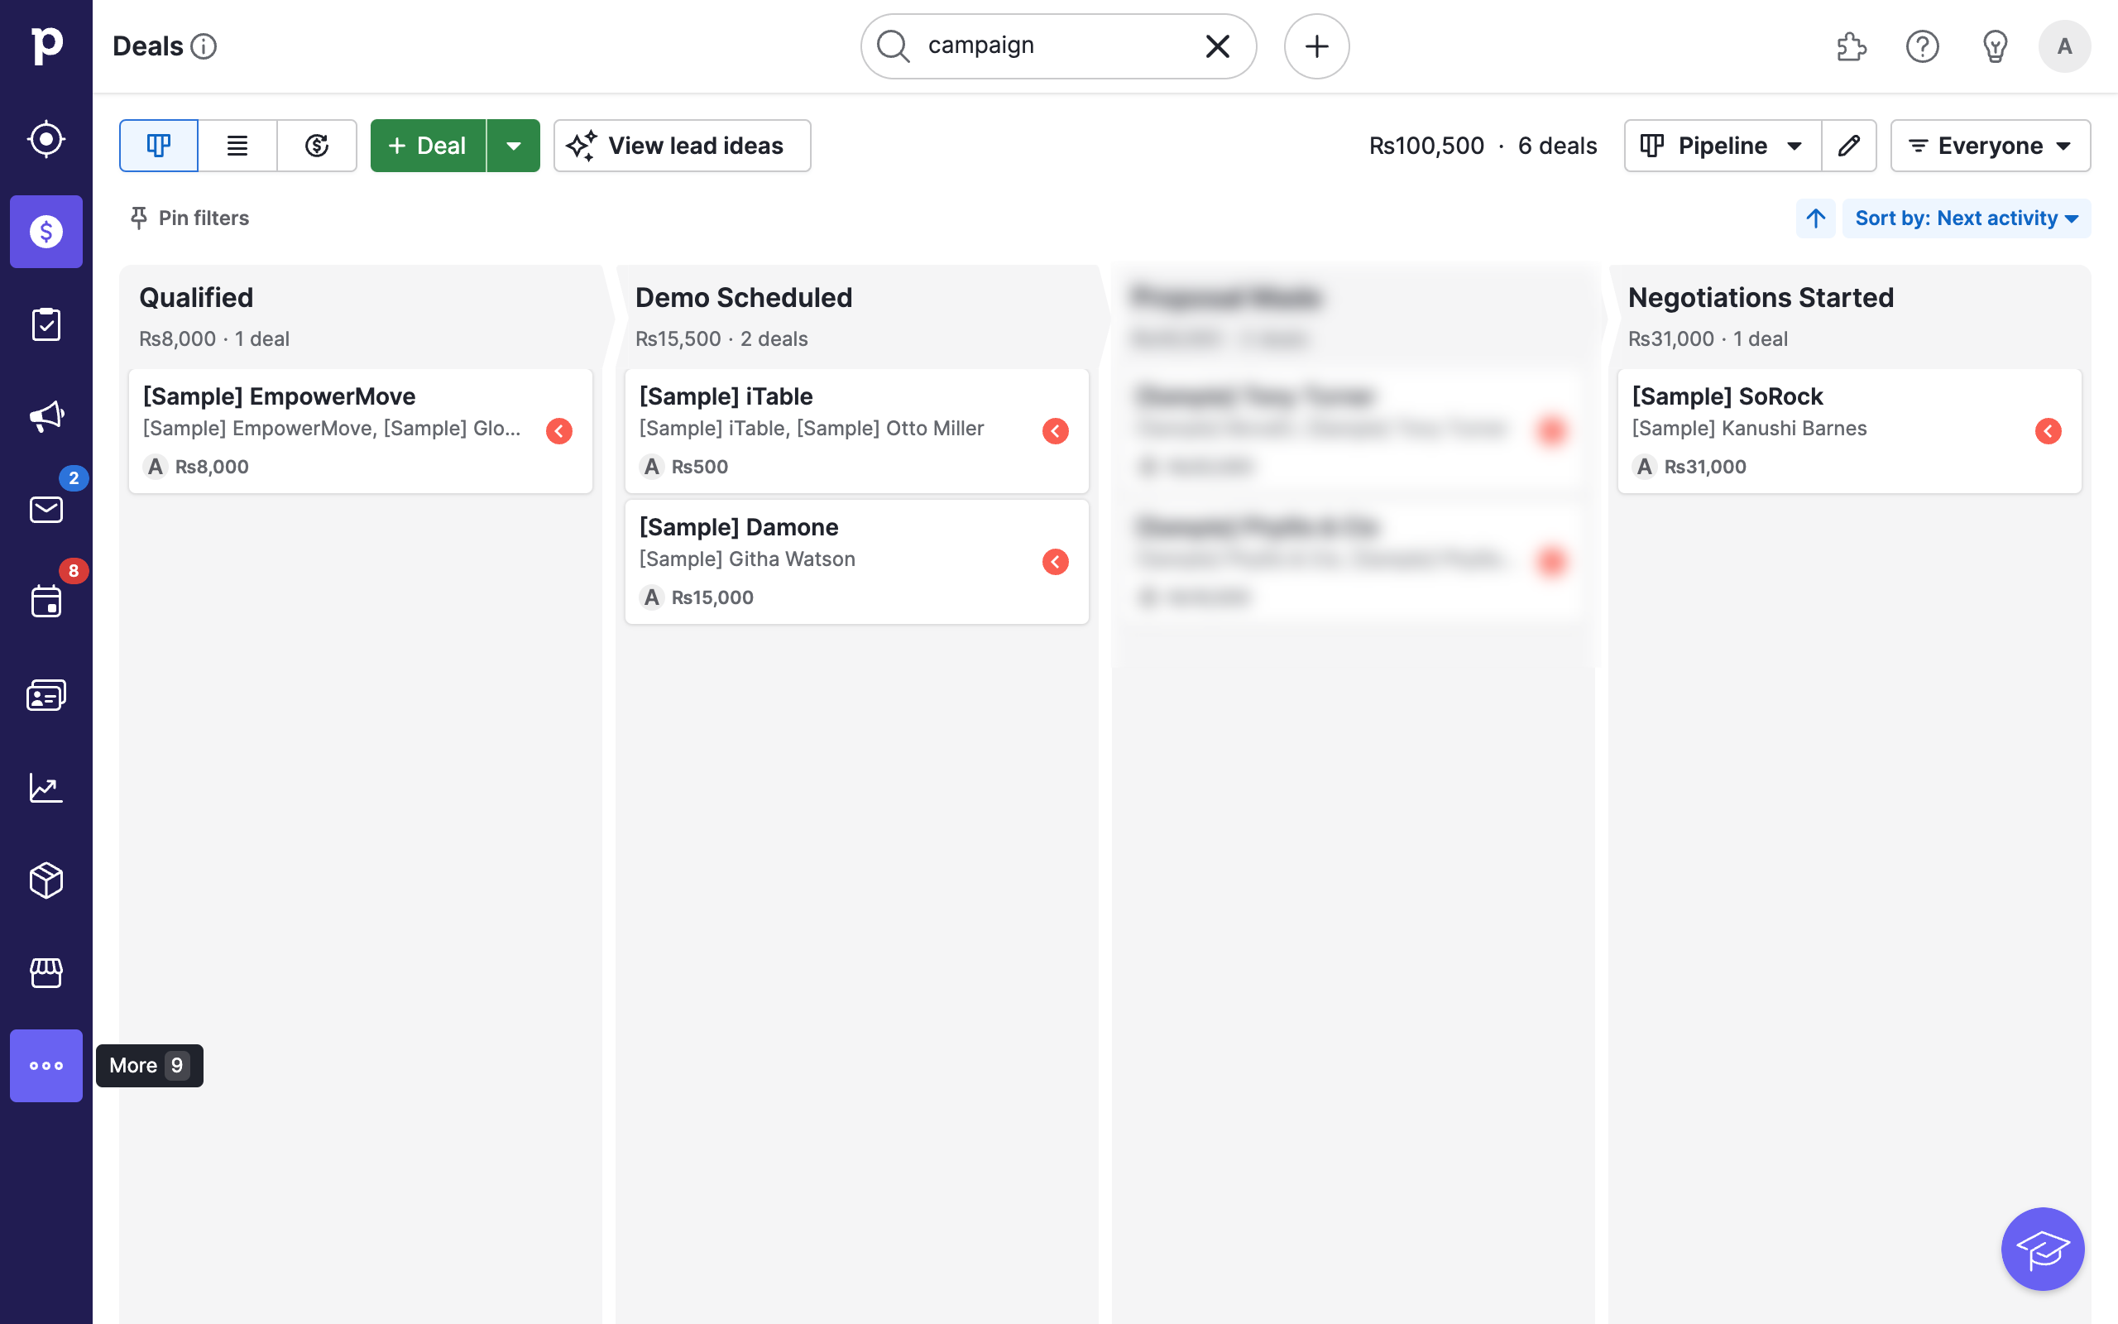Open the Contacts card icon in sidebar
Image resolution: width=2118 pixels, height=1324 pixels.
click(x=46, y=694)
